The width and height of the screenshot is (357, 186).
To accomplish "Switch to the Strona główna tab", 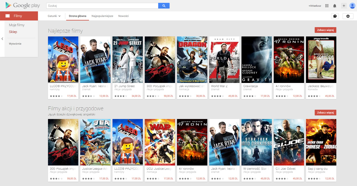I will coord(77,16).
